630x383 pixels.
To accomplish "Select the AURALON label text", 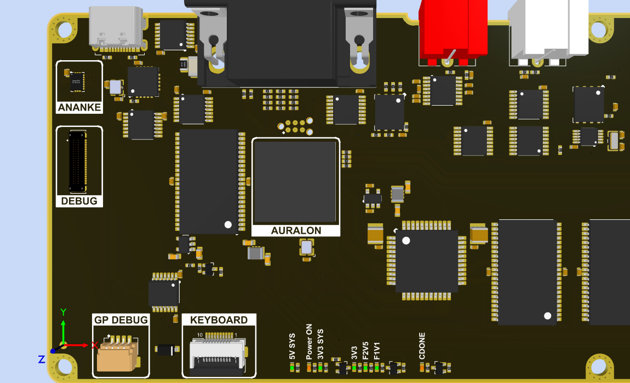I will click(x=295, y=230).
